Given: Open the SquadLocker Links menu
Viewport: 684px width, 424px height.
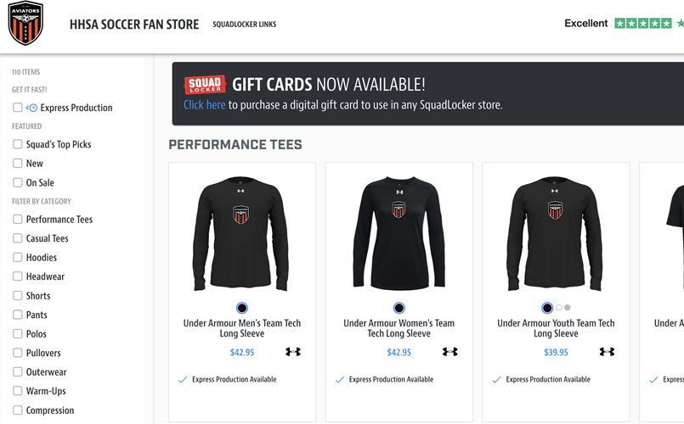Looking at the screenshot, I should (244, 25).
